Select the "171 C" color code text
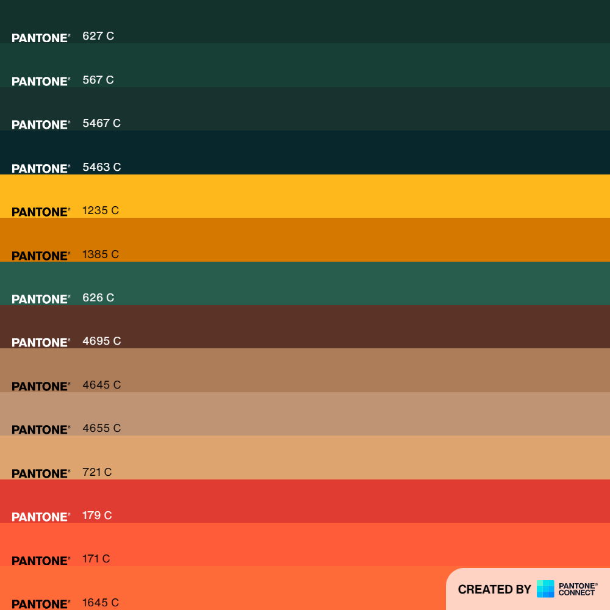 [x=96, y=559]
